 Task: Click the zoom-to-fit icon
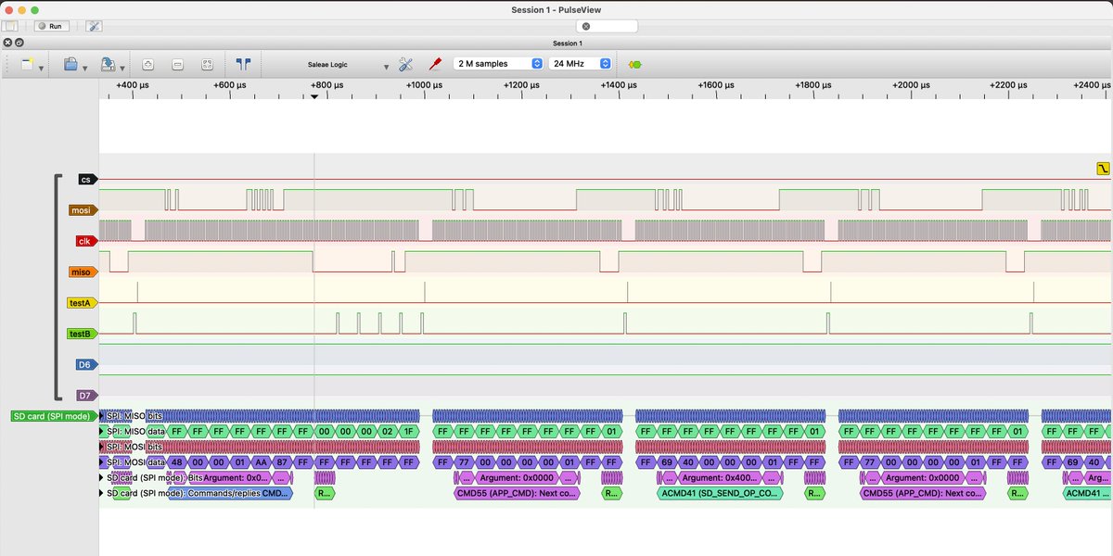coord(207,65)
